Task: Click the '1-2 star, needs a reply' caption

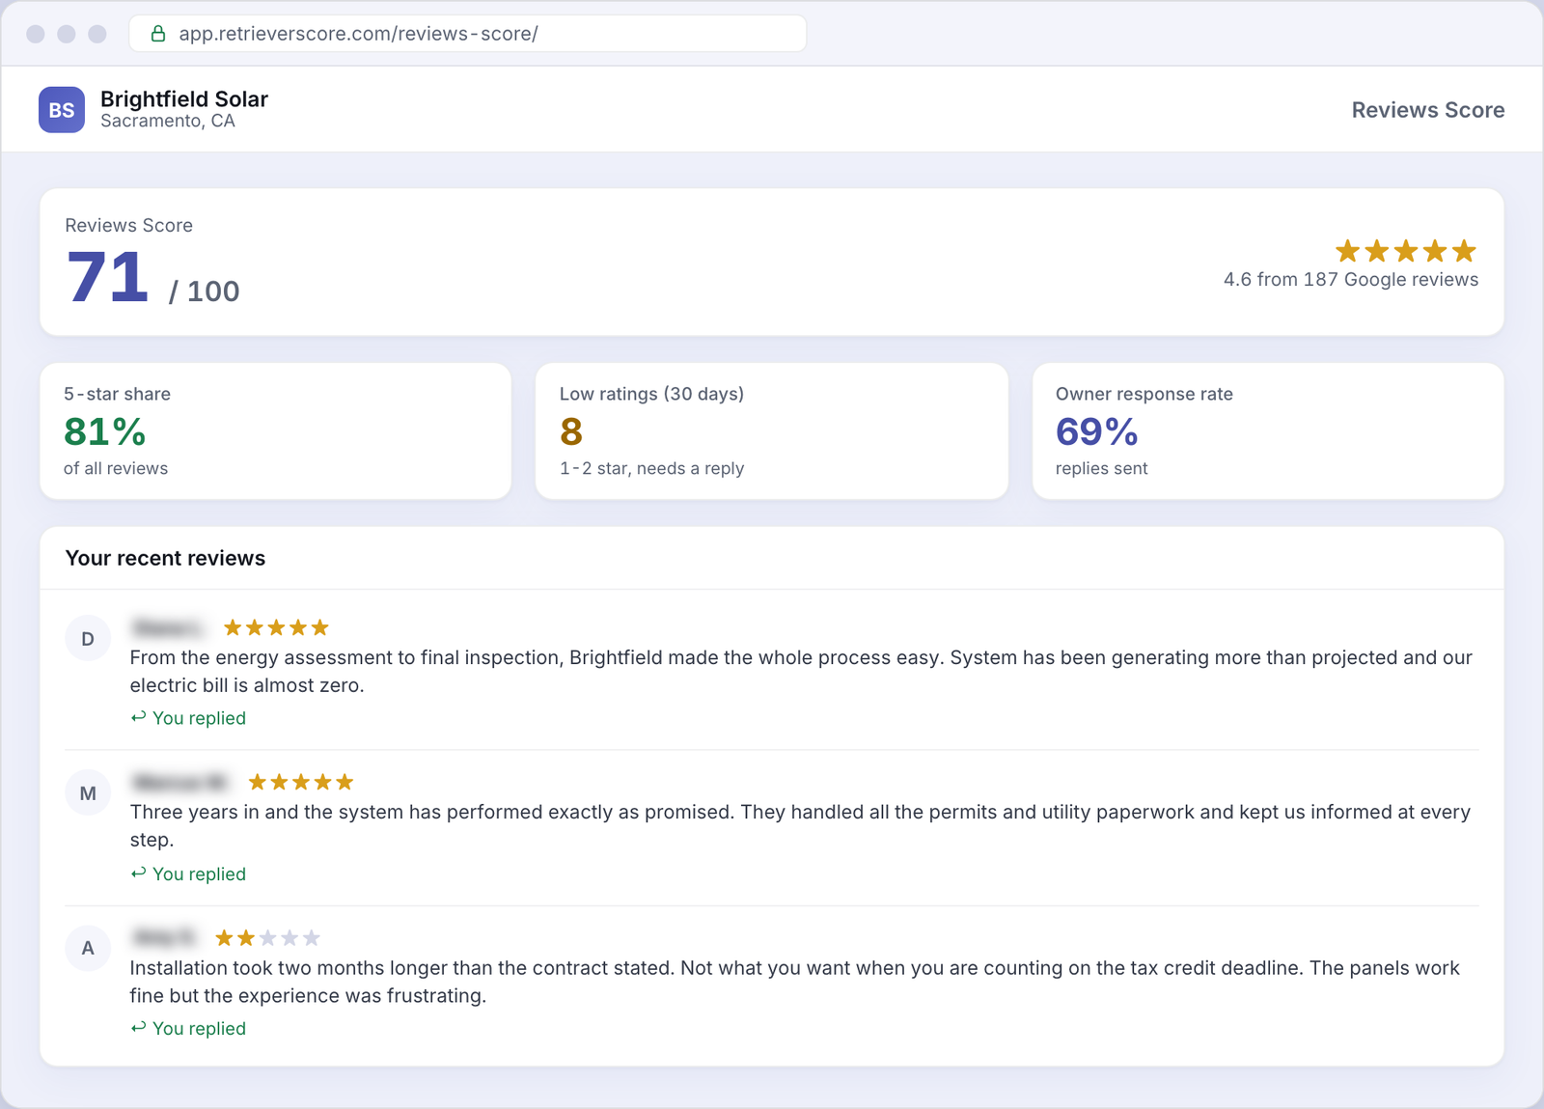Action: [651, 469]
